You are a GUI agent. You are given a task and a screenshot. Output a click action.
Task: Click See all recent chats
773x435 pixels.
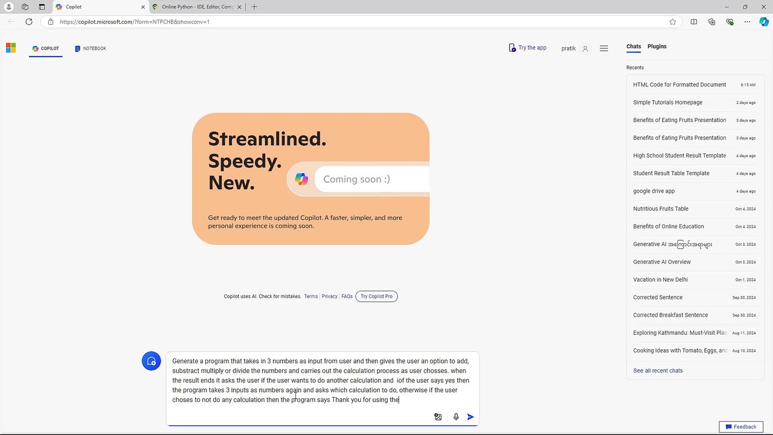(x=658, y=370)
